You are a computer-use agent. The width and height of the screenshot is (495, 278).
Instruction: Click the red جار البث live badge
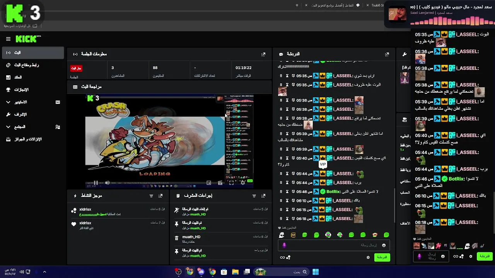tap(76, 68)
